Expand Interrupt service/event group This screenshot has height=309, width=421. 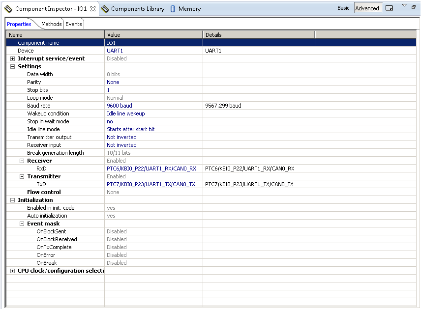pyautogui.click(x=12, y=58)
